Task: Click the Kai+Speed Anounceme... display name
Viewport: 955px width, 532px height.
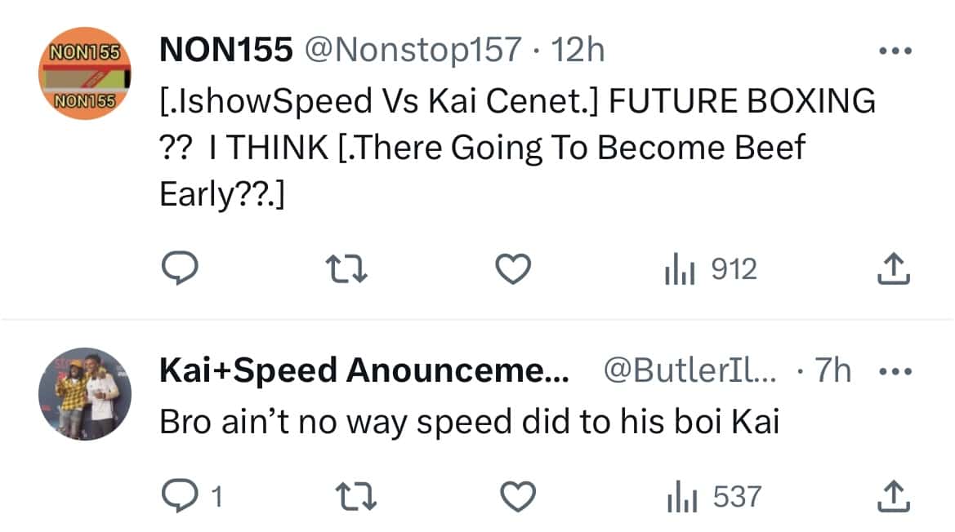Action: click(362, 372)
